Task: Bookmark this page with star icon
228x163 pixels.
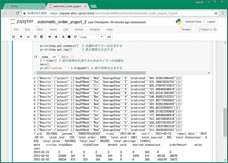Action: 216,13
